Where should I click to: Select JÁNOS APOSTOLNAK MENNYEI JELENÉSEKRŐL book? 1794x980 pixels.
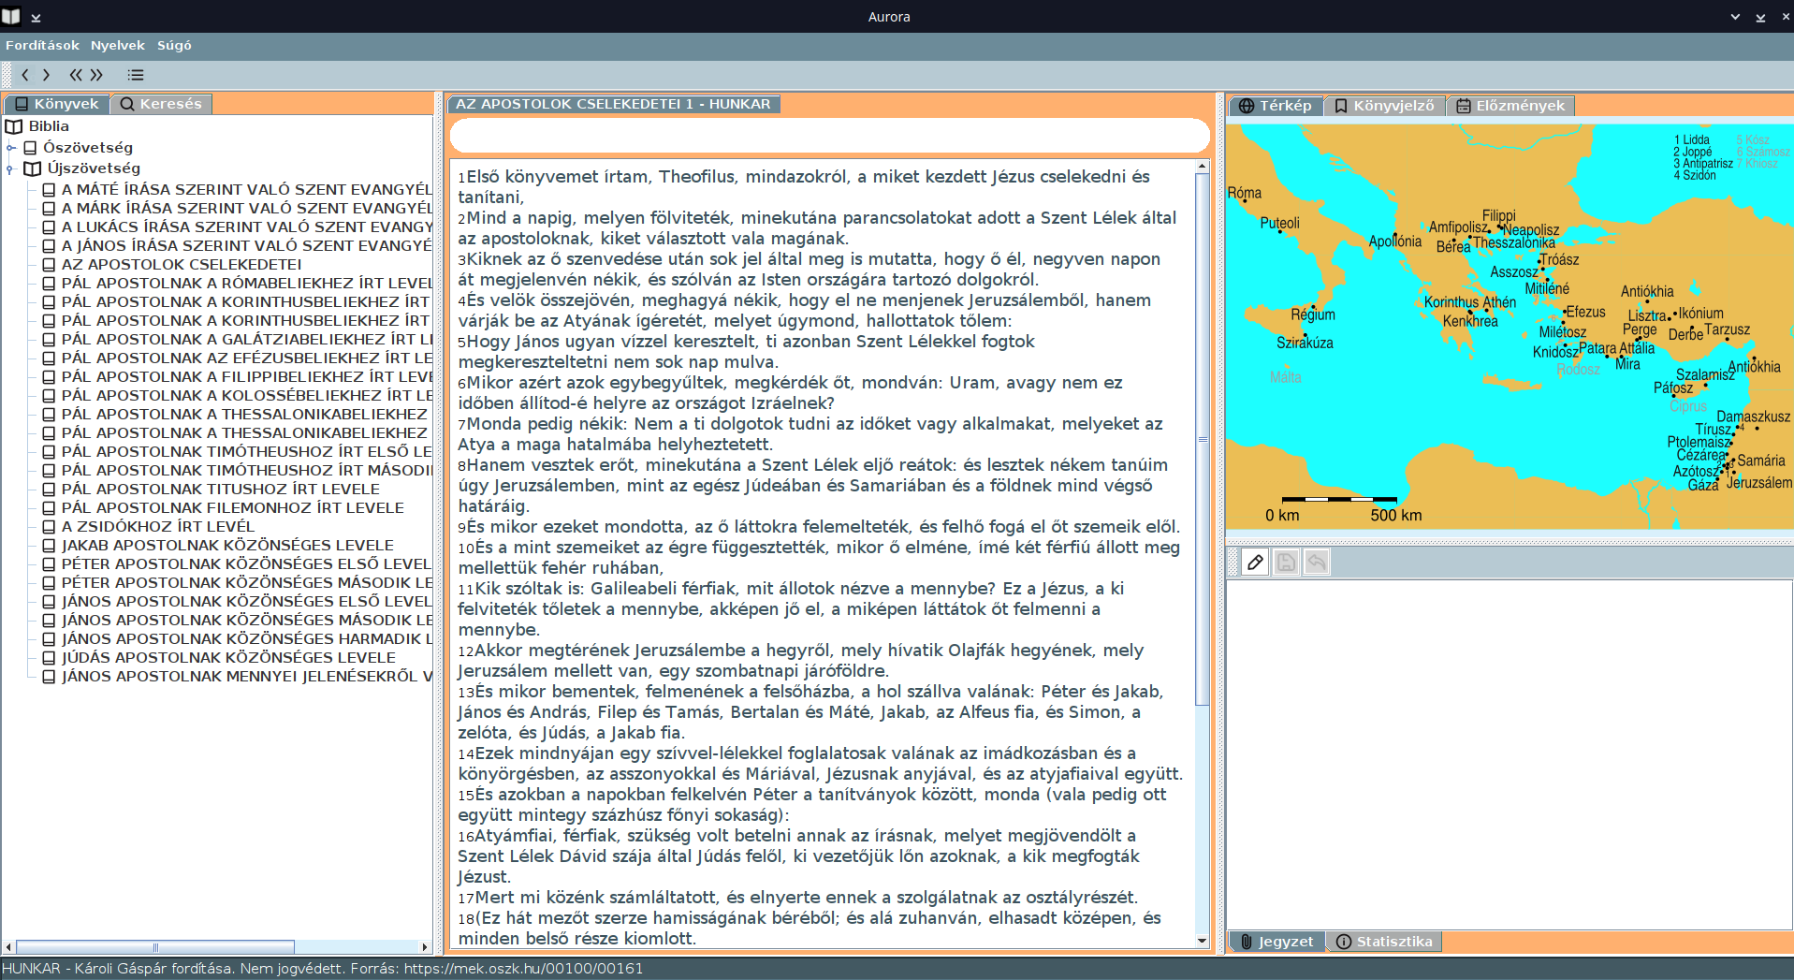(x=247, y=677)
